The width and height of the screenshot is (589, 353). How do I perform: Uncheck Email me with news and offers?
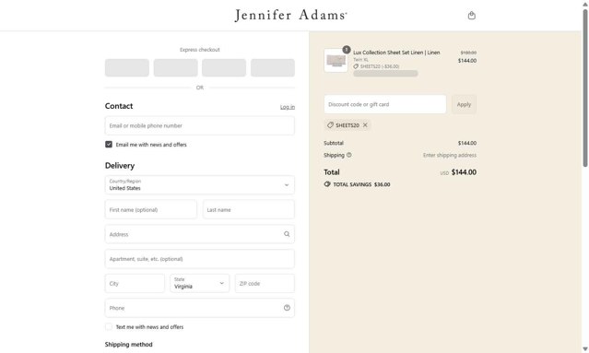click(x=109, y=144)
